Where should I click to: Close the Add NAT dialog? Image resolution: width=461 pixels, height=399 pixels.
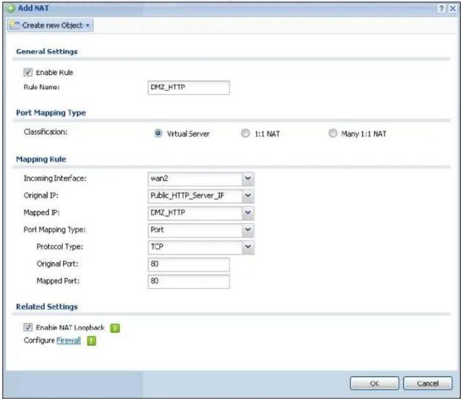click(x=453, y=9)
